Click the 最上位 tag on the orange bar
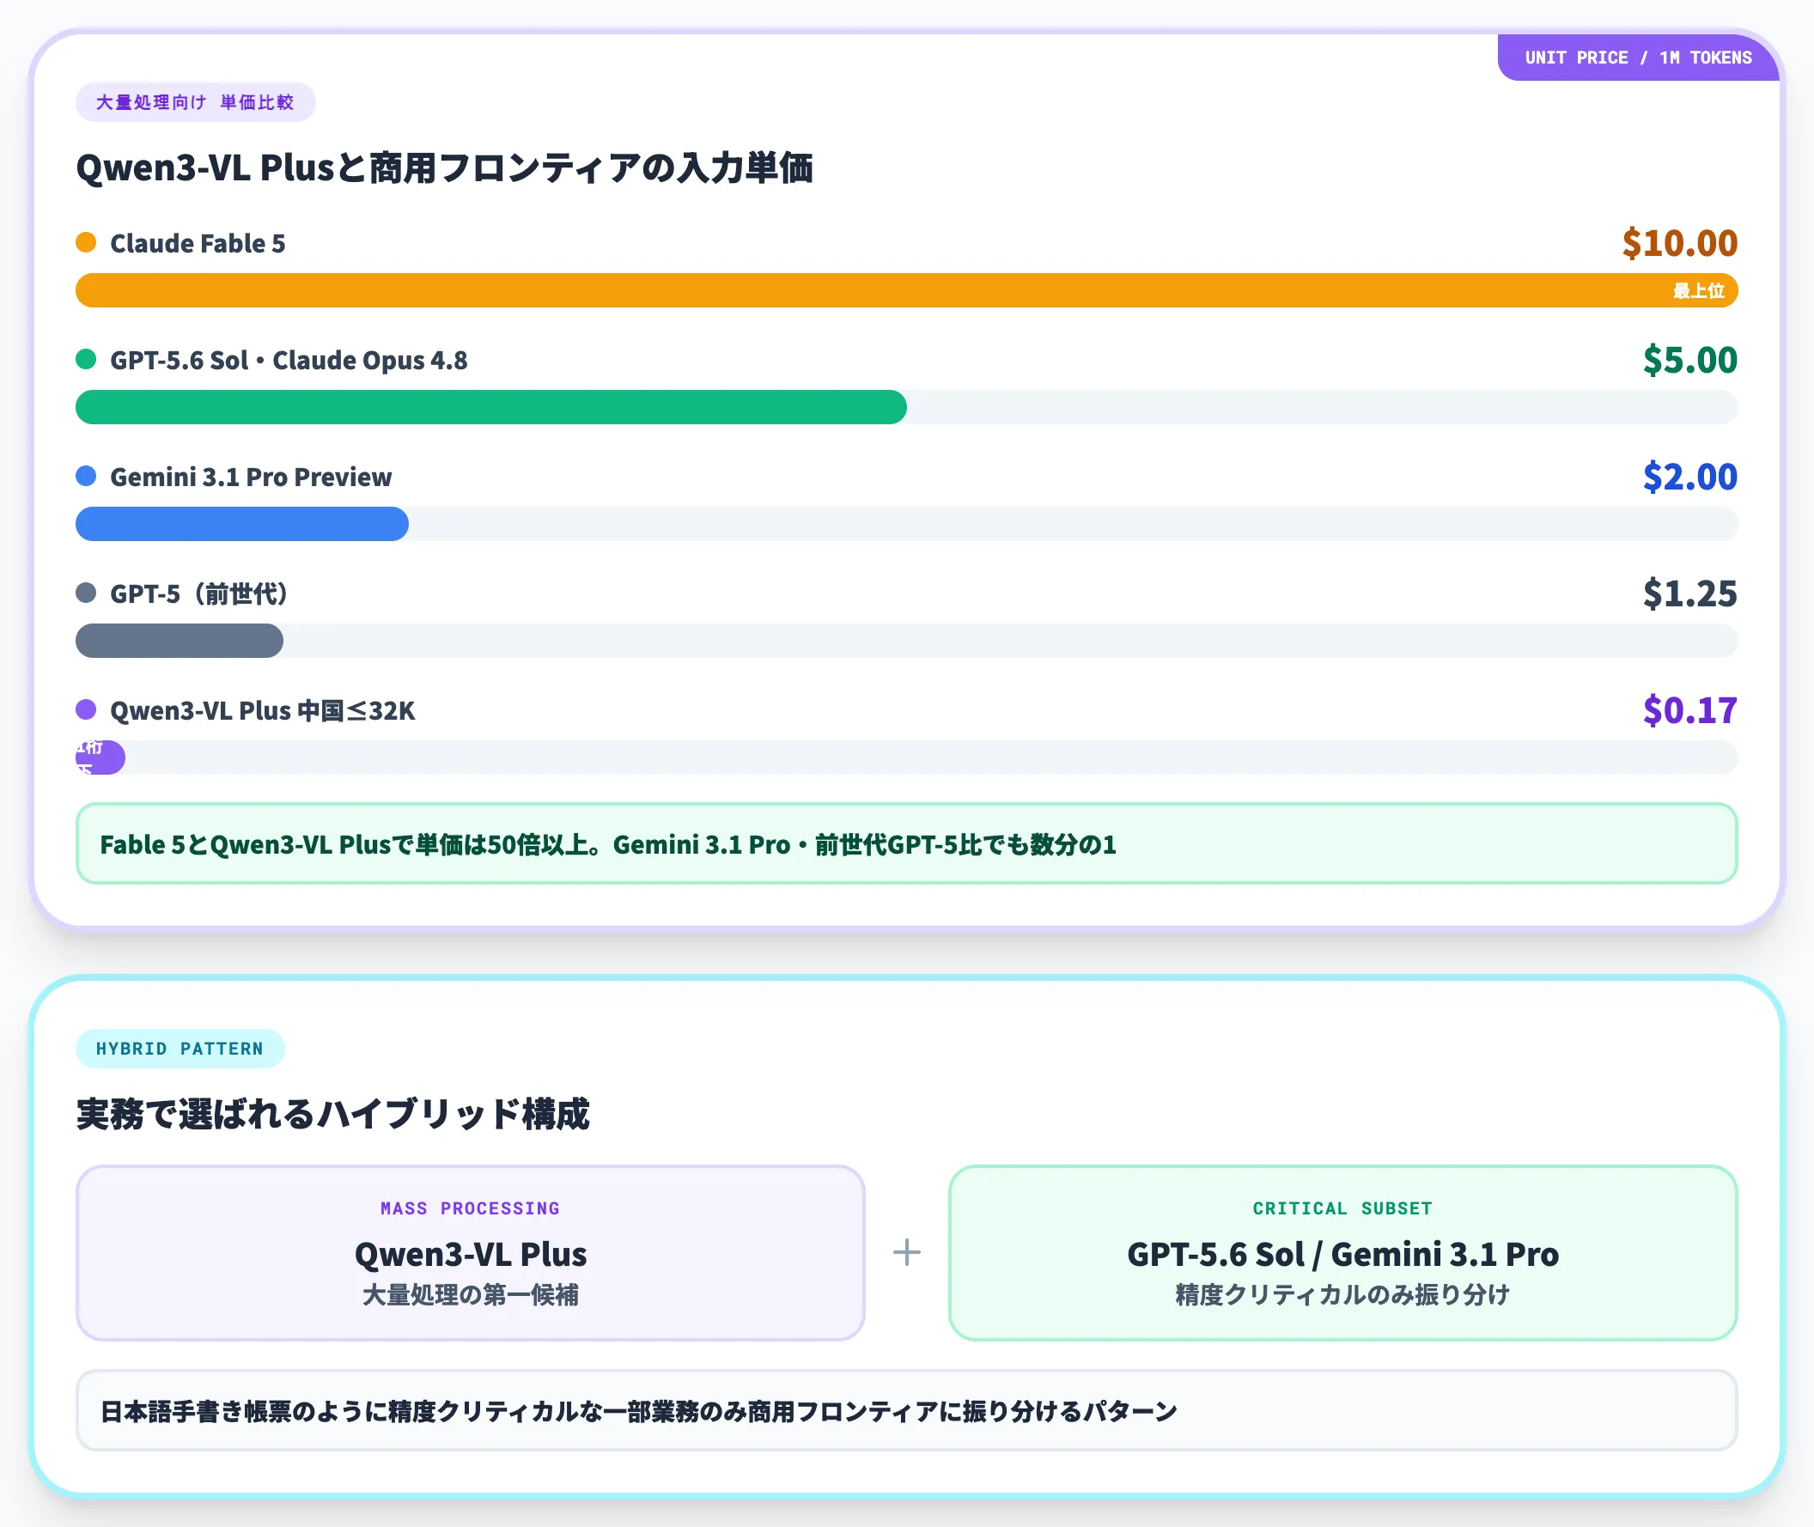The image size is (1814, 1527). tap(1698, 291)
